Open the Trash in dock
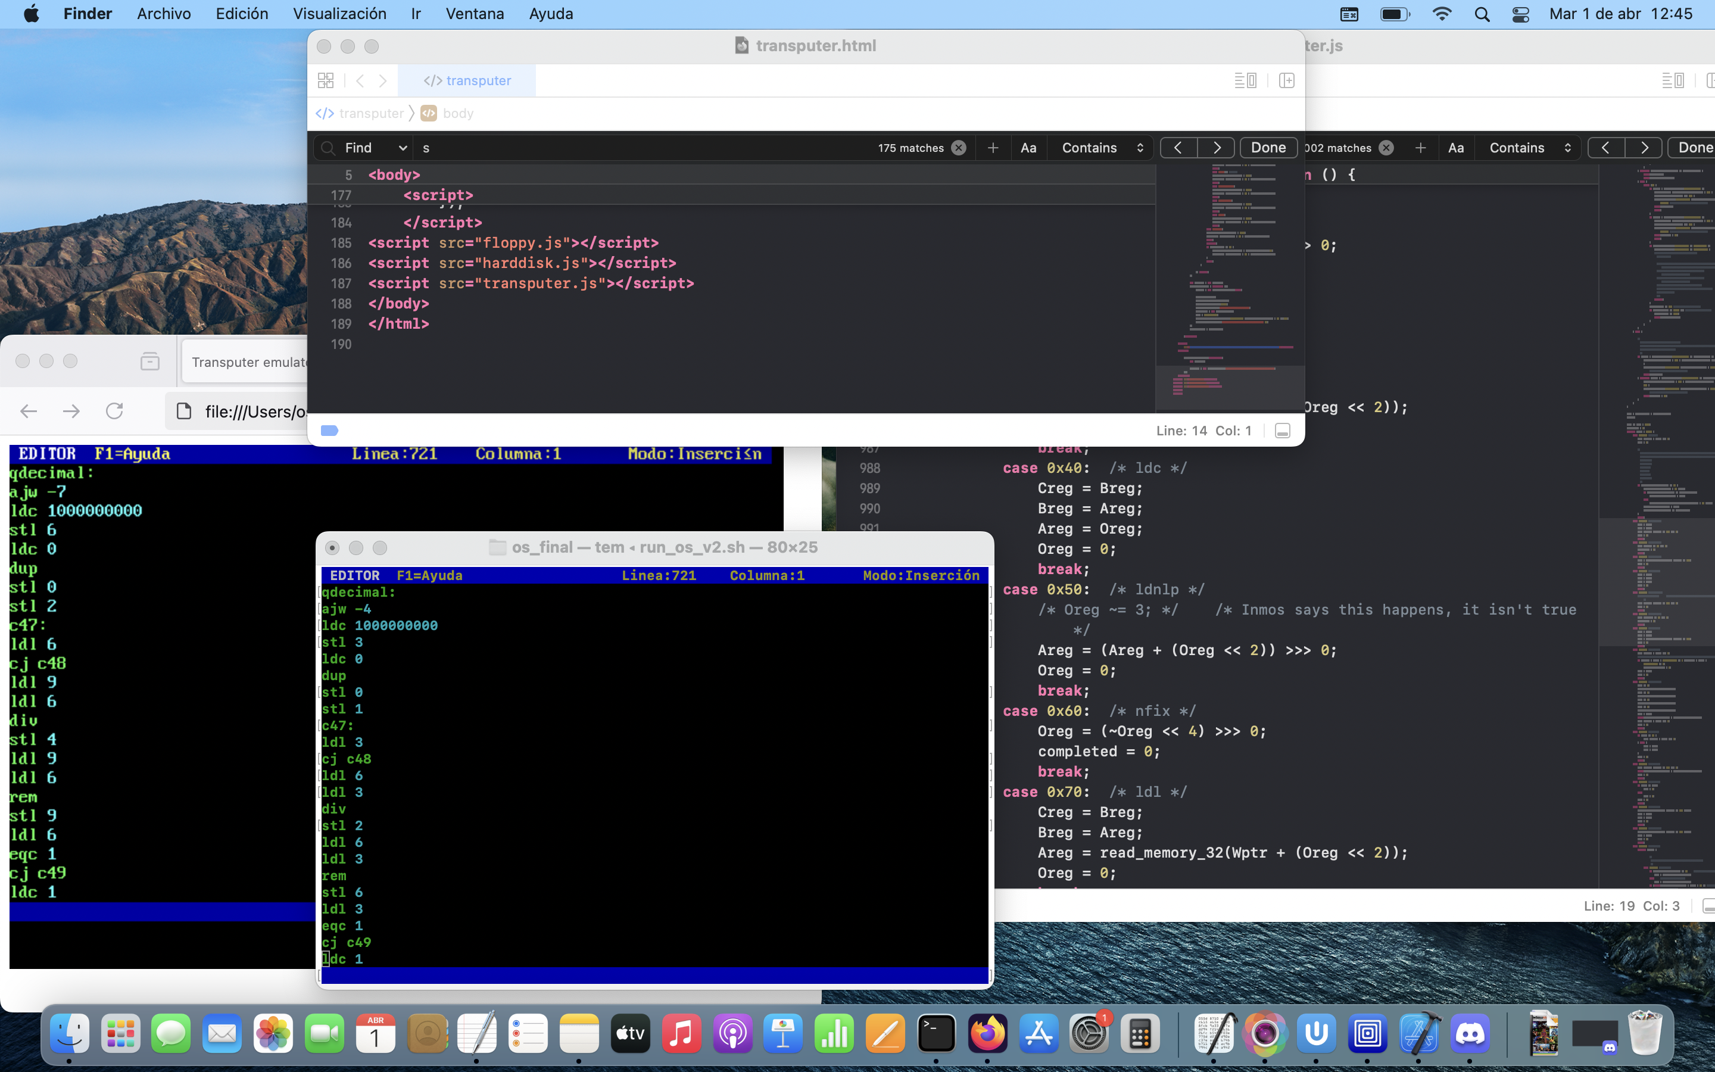 [x=1645, y=1034]
